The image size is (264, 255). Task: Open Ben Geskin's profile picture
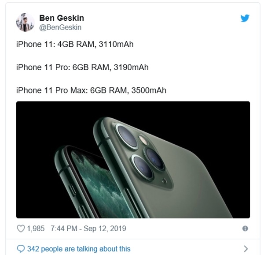[x=25, y=22]
